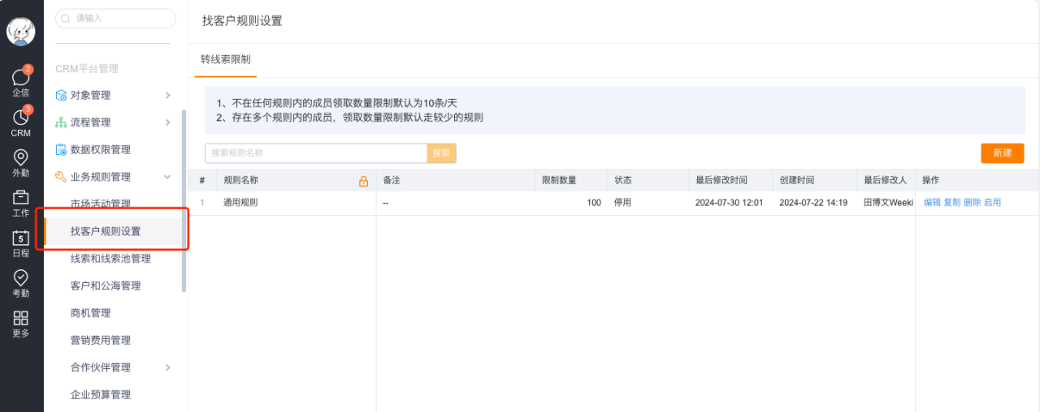The height and width of the screenshot is (412, 1040).
Task: Click the limit value 100 cell
Action: tap(594, 203)
